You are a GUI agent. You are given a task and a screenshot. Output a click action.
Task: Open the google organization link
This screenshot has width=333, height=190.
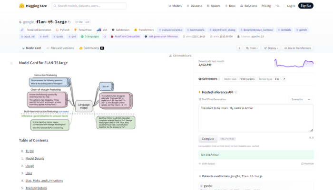click(29, 22)
